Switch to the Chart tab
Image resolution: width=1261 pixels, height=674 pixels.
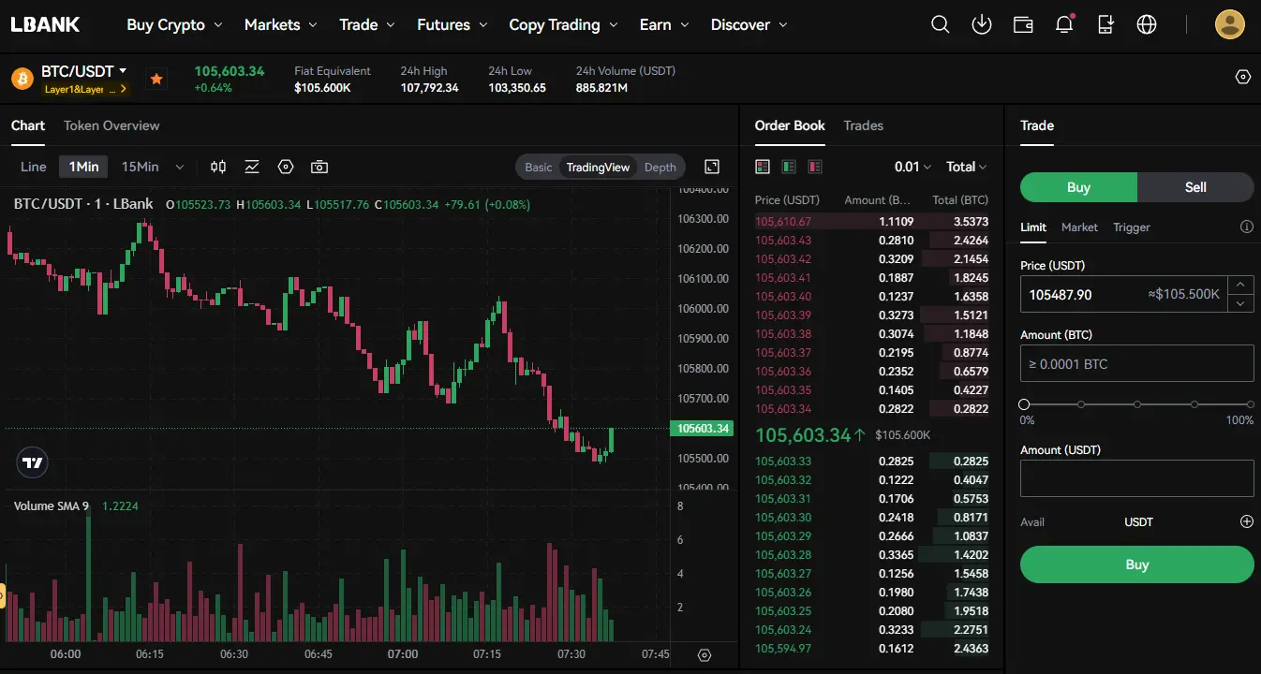click(x=28, y=125)
